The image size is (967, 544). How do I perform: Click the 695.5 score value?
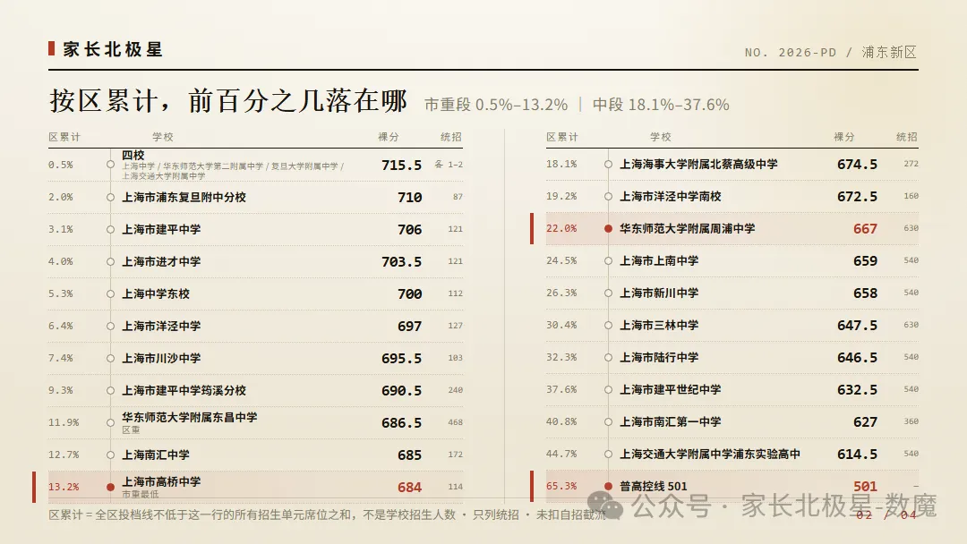tap(401, 359)
